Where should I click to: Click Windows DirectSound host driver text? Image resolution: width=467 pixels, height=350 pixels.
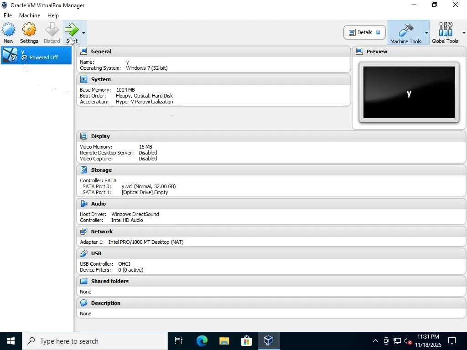tap(135, 214)
